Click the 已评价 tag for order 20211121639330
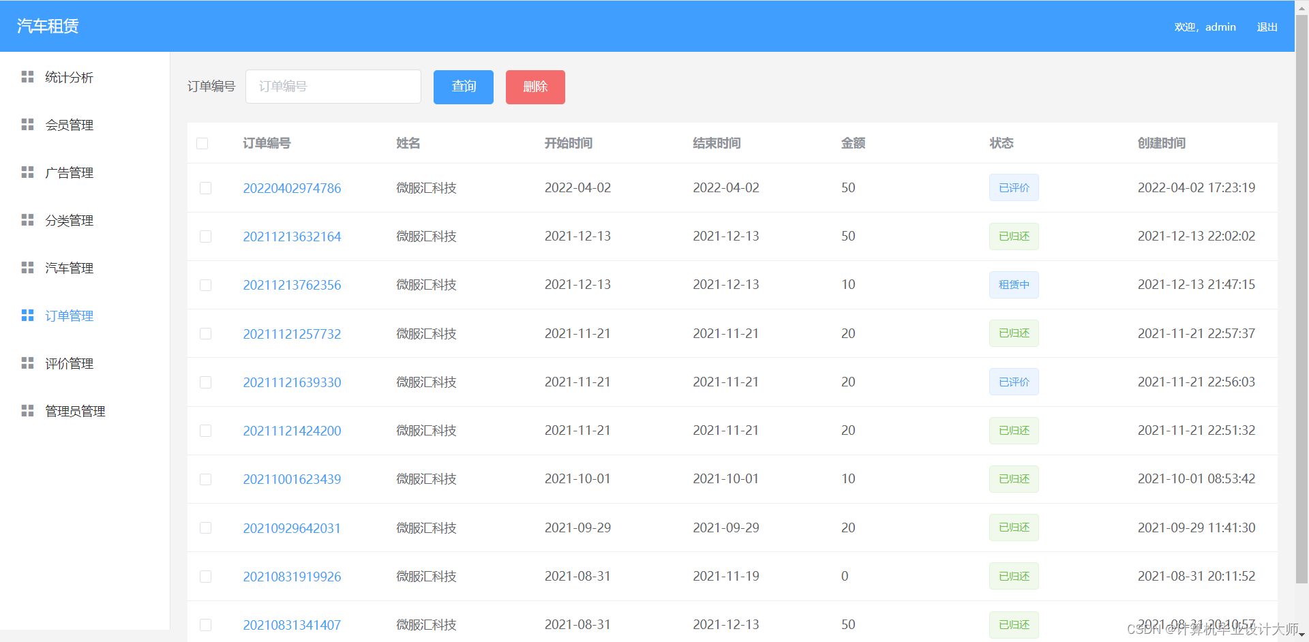Viewport: 1309px width, 642px height. [1014, 382]
